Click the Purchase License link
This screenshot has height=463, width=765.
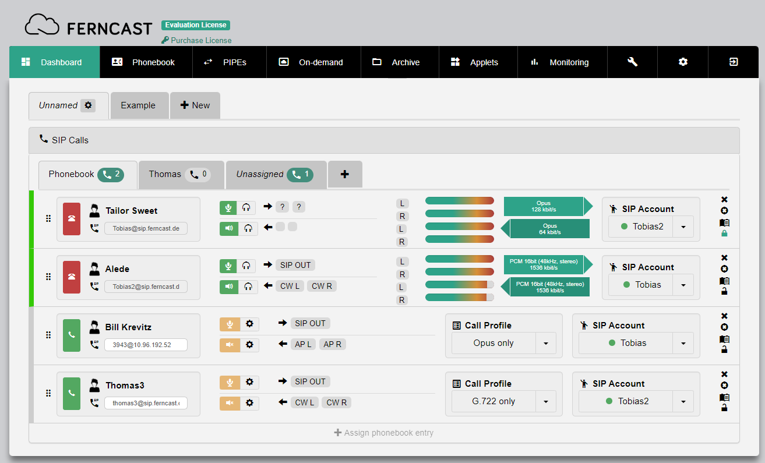(201, 40)
